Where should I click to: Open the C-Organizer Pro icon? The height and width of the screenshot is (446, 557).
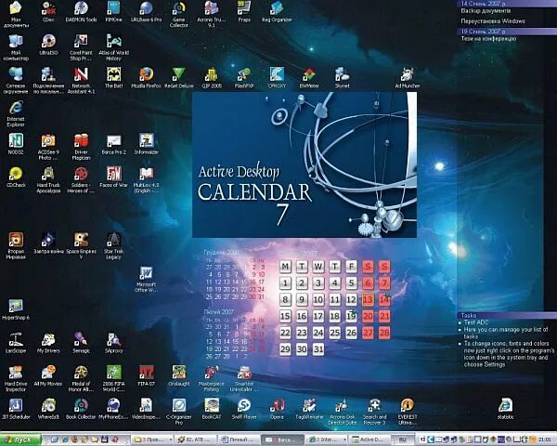[x=178, y=412]
